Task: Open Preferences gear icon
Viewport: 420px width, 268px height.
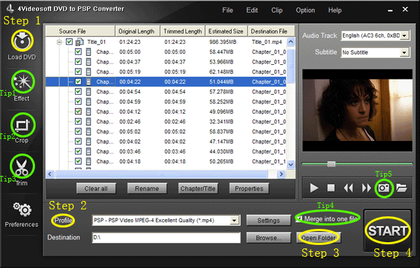Action: click(22, 209)
